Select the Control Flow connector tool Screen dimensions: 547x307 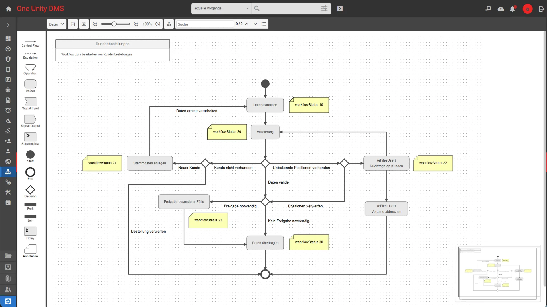pos(30,43)
